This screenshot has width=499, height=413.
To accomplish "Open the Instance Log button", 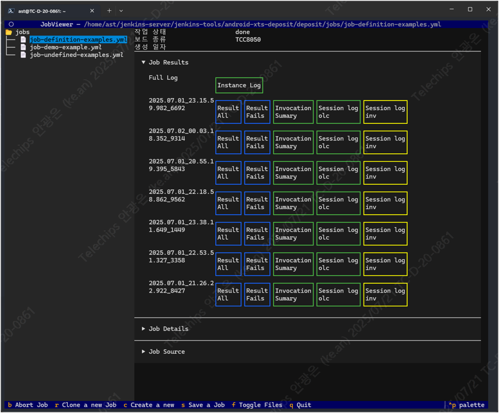I will (x=239, y=85).
